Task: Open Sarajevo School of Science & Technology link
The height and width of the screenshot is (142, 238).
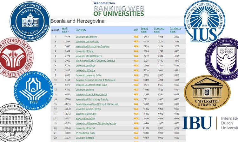Action: click(x=96, y=80)
